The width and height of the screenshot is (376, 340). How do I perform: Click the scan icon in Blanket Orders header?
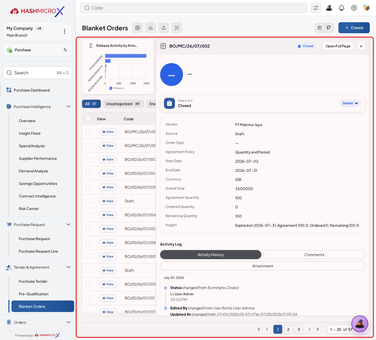point(177,28)
